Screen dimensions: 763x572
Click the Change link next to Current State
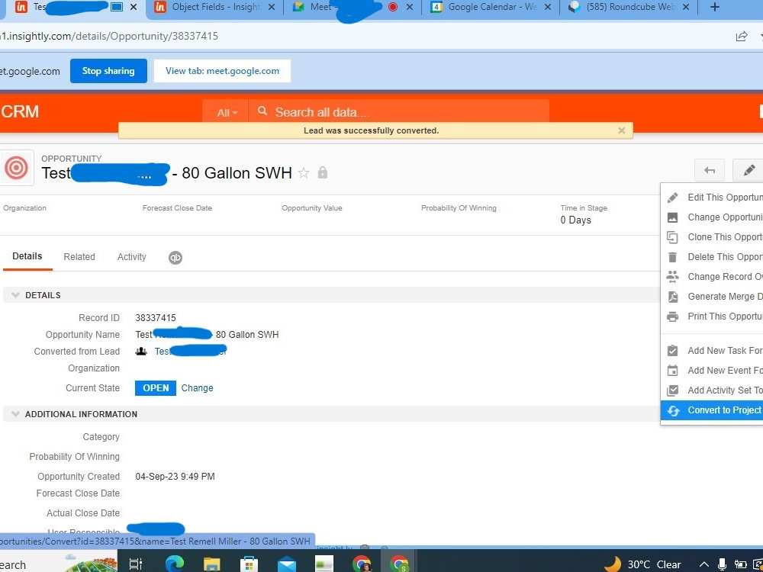(197, 388)
